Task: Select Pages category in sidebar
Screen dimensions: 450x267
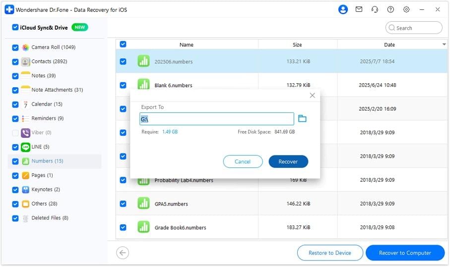Action: 42,175
